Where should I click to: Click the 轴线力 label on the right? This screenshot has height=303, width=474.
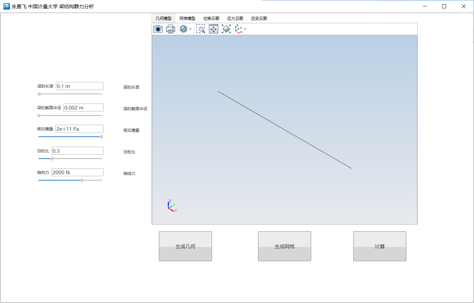tap(129, 173)
